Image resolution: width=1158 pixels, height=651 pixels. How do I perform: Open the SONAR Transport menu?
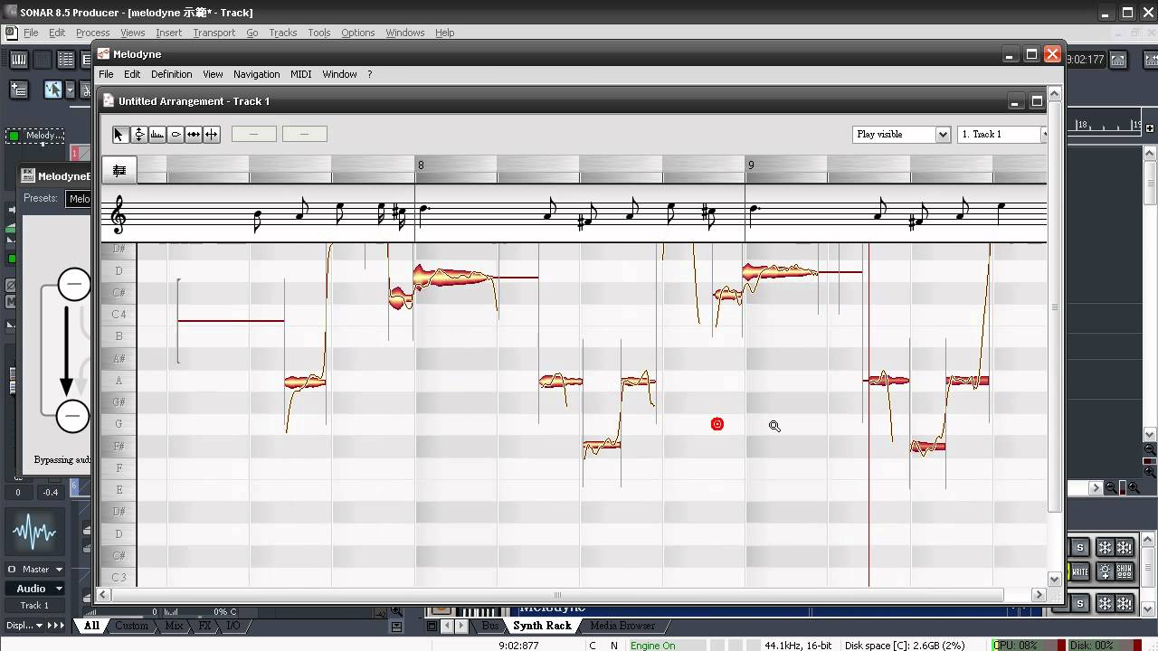(214, 33)
